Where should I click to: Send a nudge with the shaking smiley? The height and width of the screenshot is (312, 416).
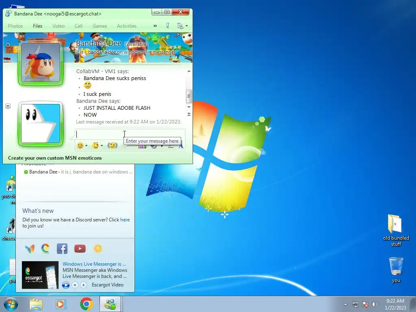tap(113, 145)
